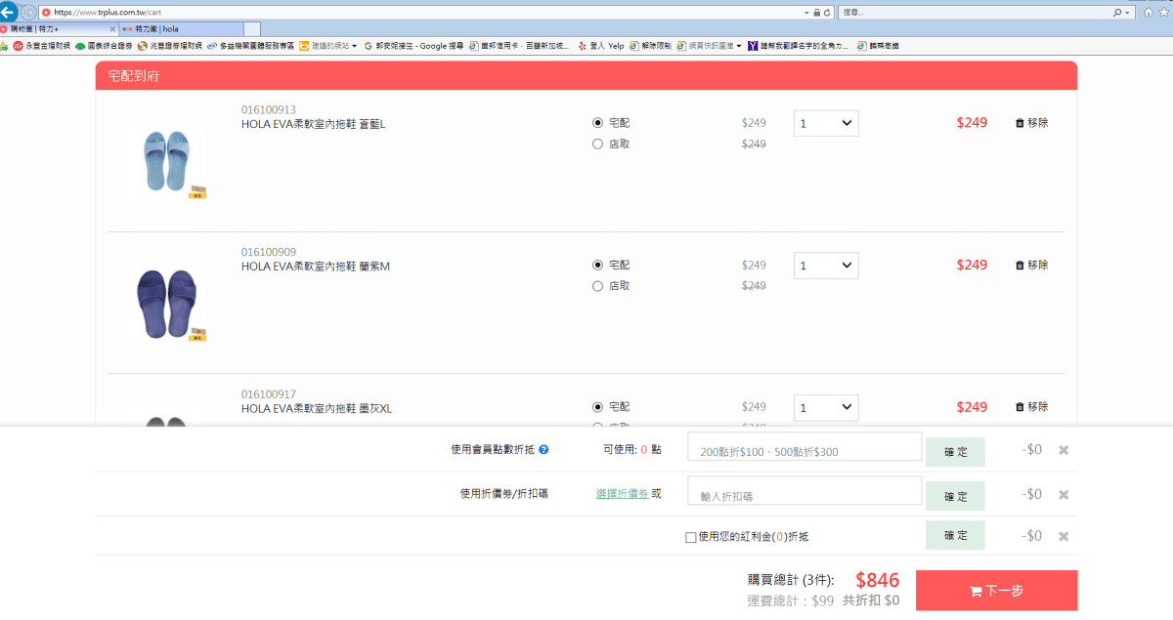Open the 轉乘高鐵 bookmark
The image size is (1173, 620).
pos(878,46)
